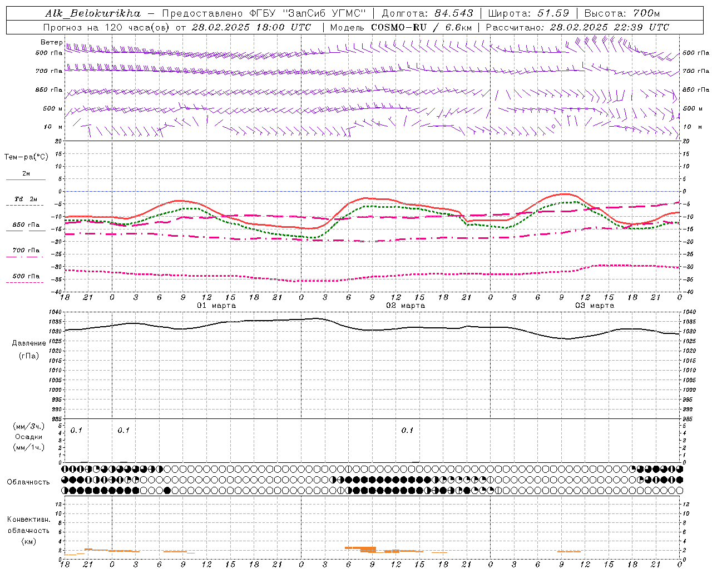Click the Тем-ра(°C) panel label
712x569 pixels.
(26, 157)
